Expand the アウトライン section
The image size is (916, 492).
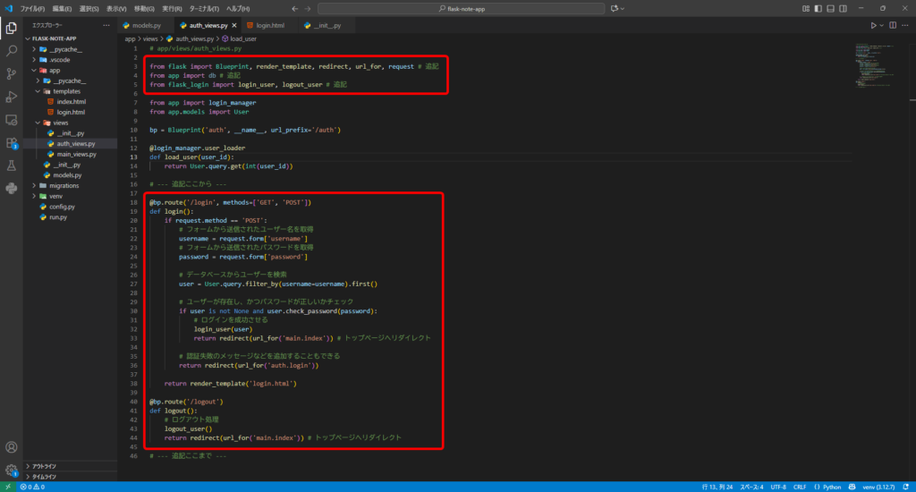(x=45, y=466)
